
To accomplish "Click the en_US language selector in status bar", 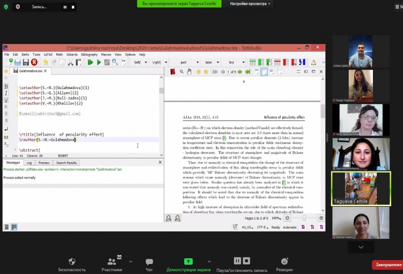I will coord(247,227).
